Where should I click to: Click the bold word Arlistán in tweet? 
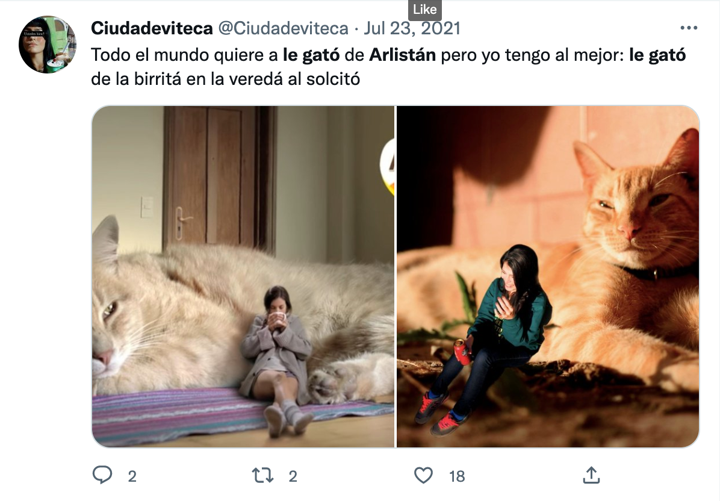[x=402, y=55]
